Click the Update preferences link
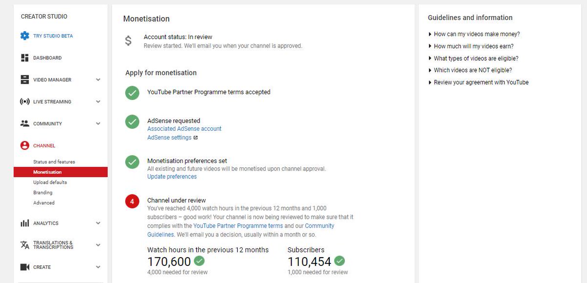Image resolution: width=587 pixels, height=283 pixels. (x=172, y=177)
